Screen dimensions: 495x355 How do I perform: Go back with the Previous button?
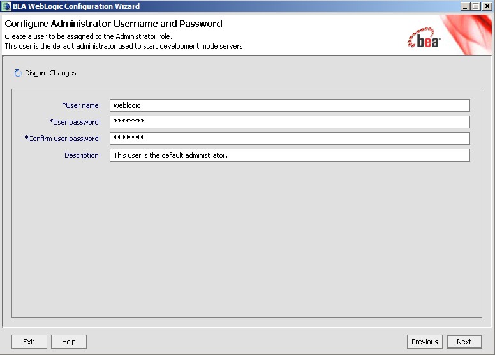[425, 342]
